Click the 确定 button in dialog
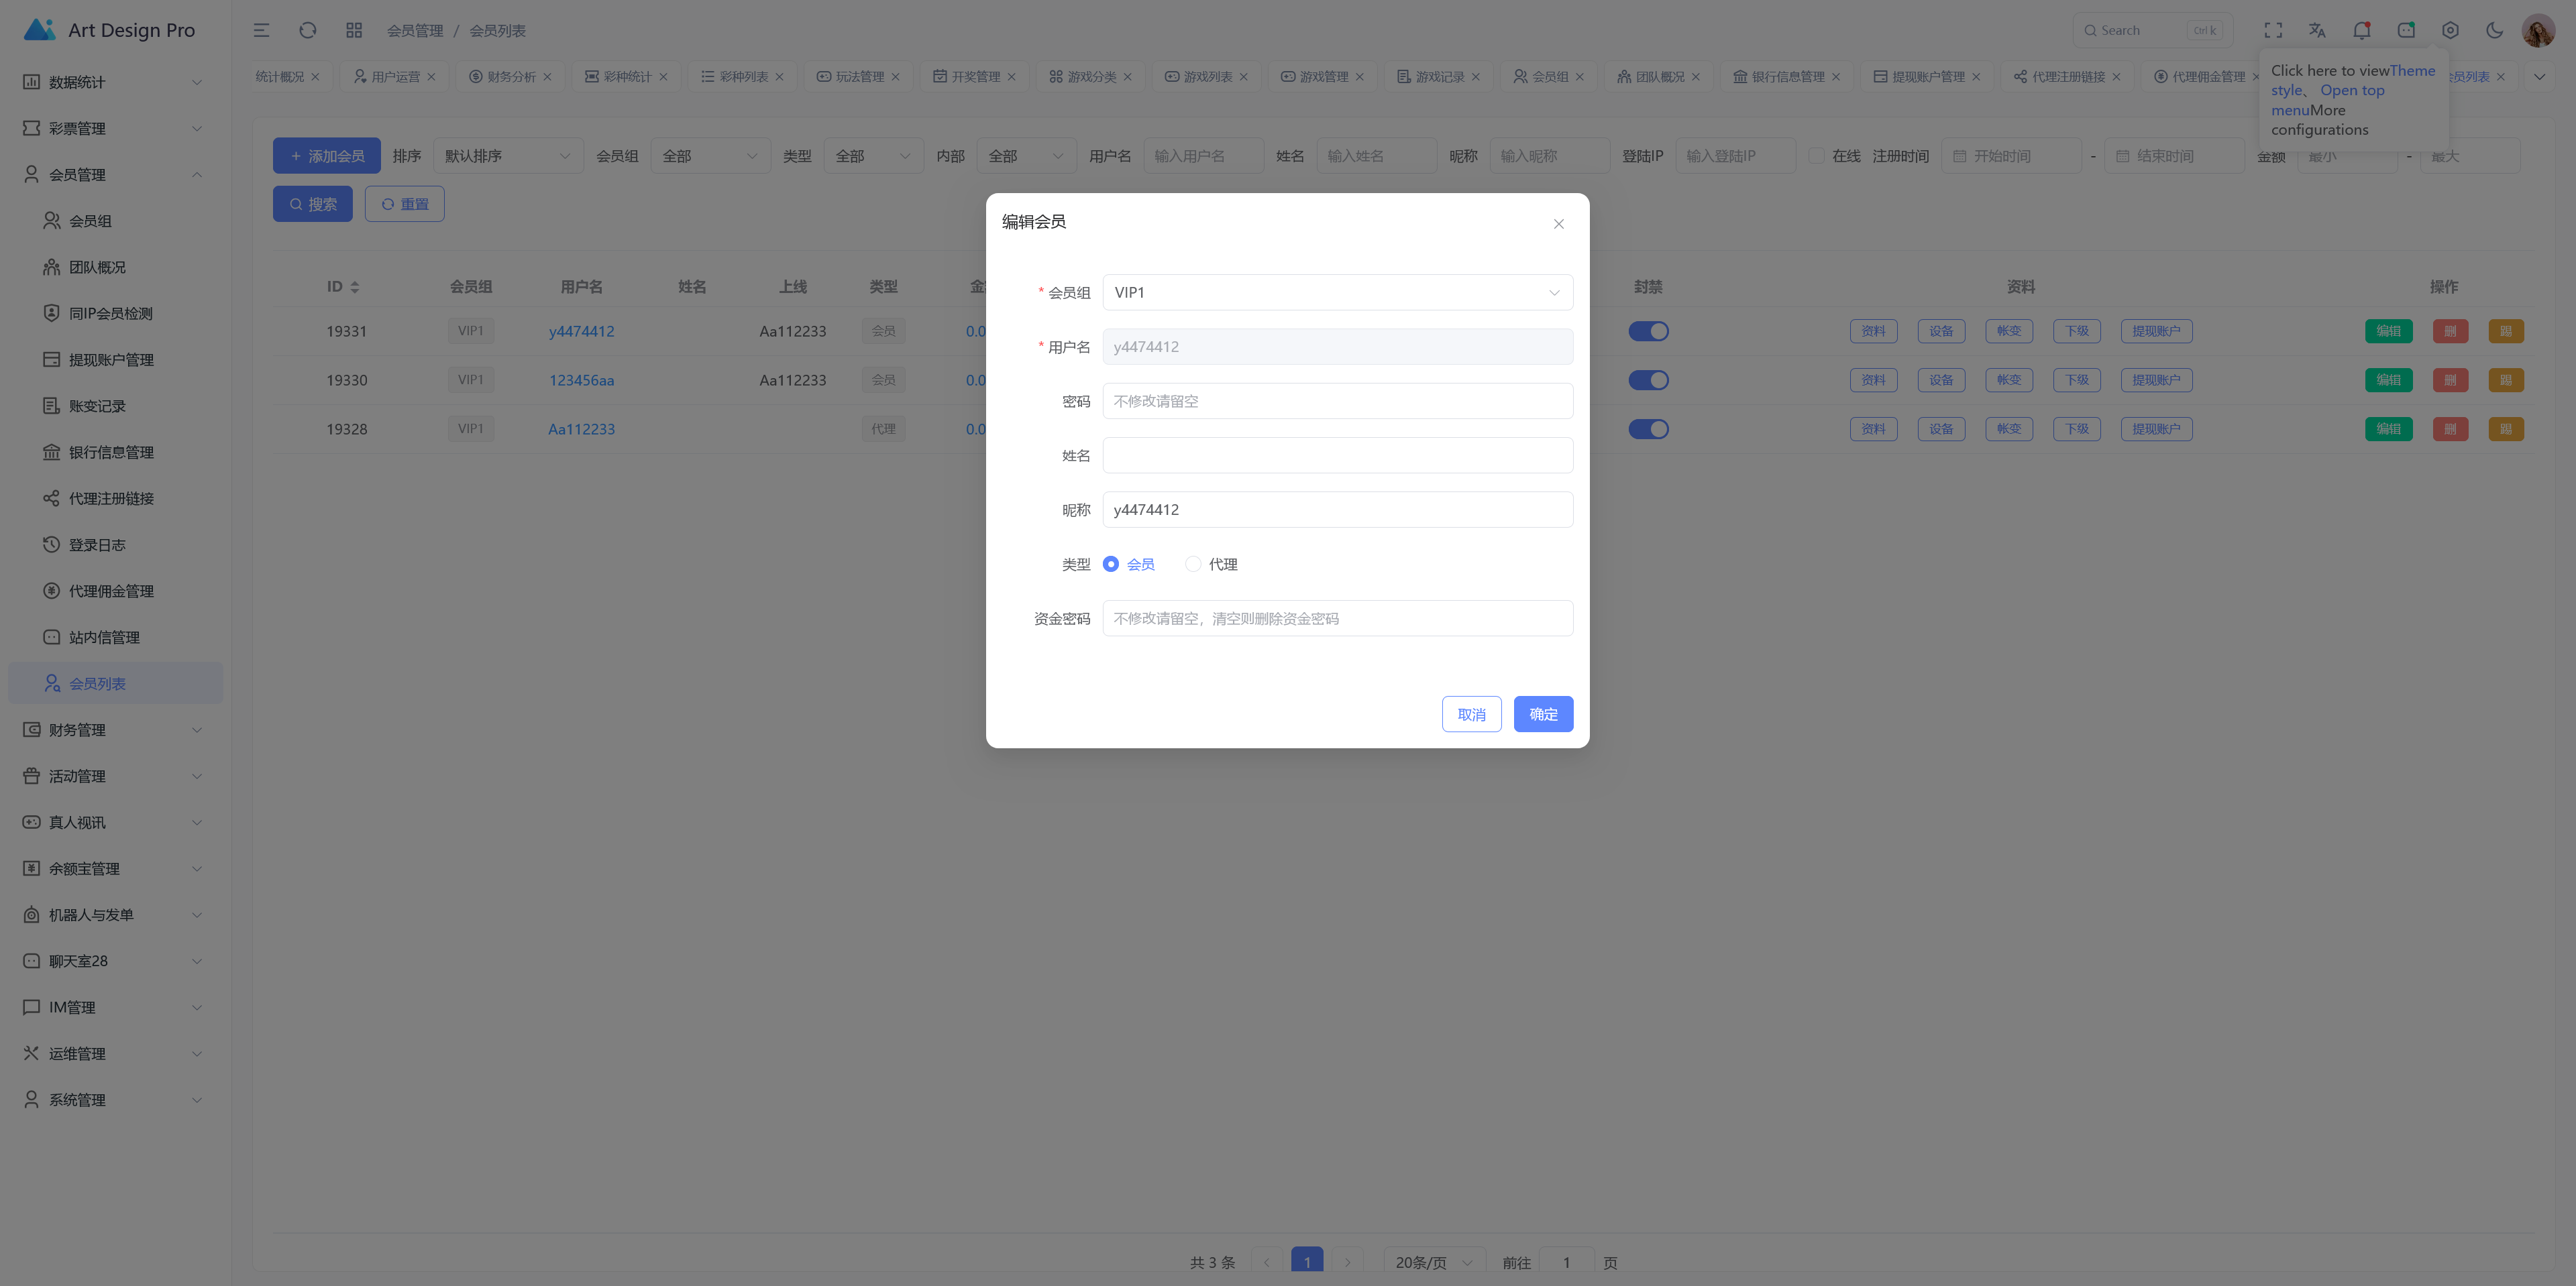Image resolution: width=2576 pixels, height=1286 pixels. tap(1543, 715)
